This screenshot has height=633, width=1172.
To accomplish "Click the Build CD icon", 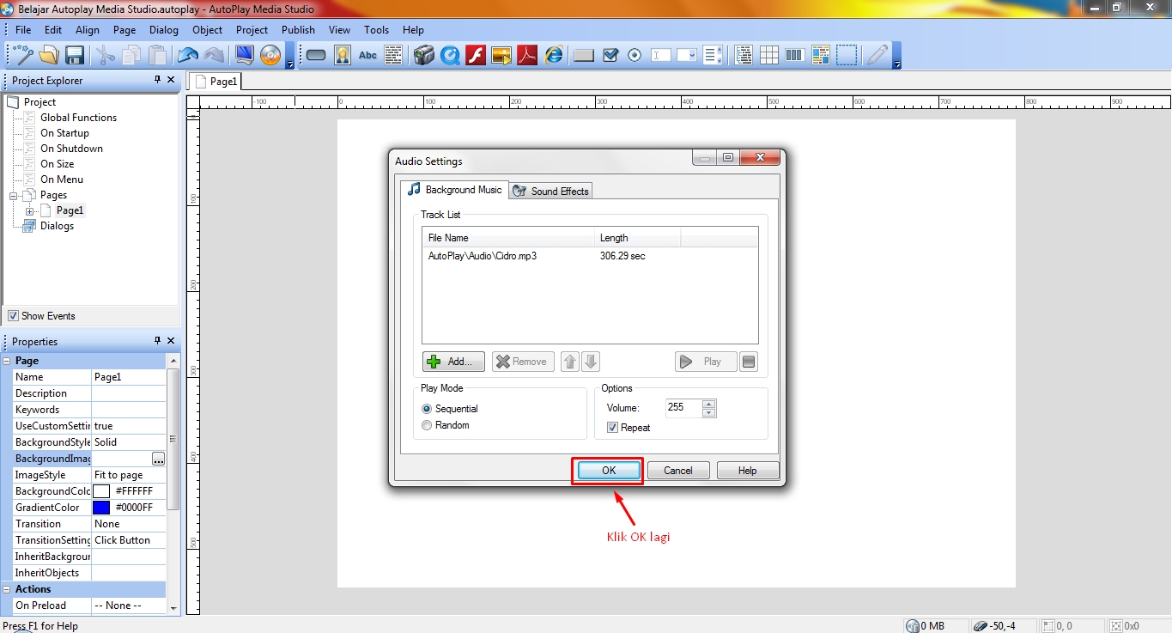I will (x=270, y=55).
